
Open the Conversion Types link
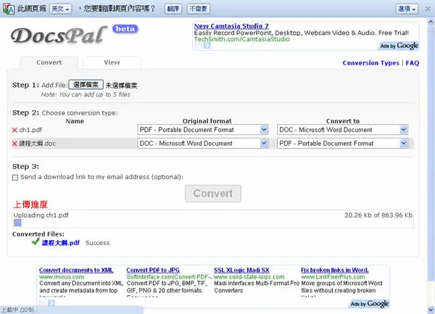pos(370,63)
